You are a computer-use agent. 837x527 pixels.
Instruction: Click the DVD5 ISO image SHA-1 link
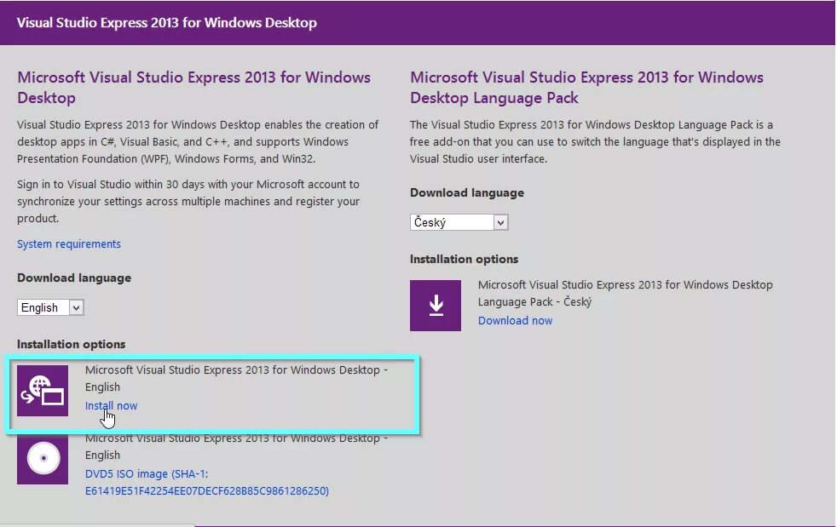tap(207, 482)
